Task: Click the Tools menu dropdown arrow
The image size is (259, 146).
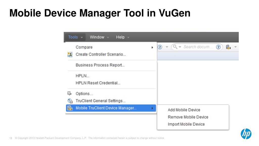Action: pos(82,38)
